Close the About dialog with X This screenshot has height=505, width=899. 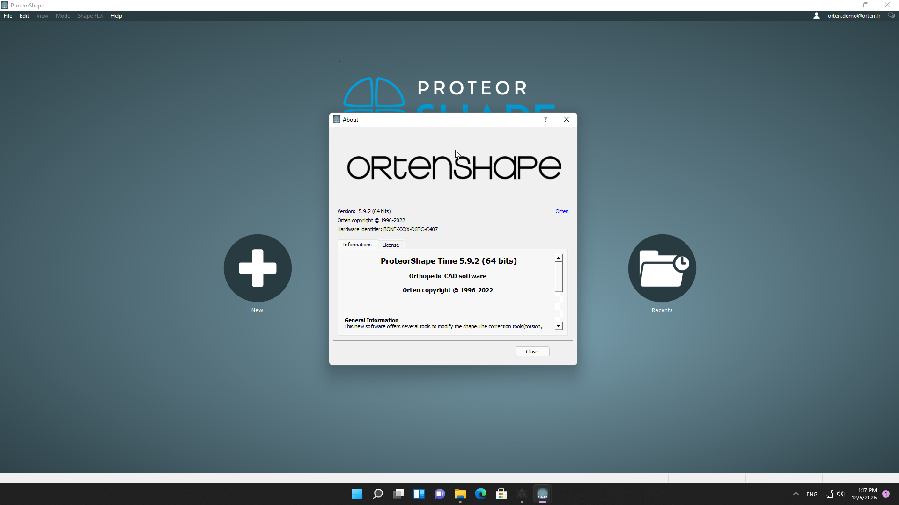[567, 120]
